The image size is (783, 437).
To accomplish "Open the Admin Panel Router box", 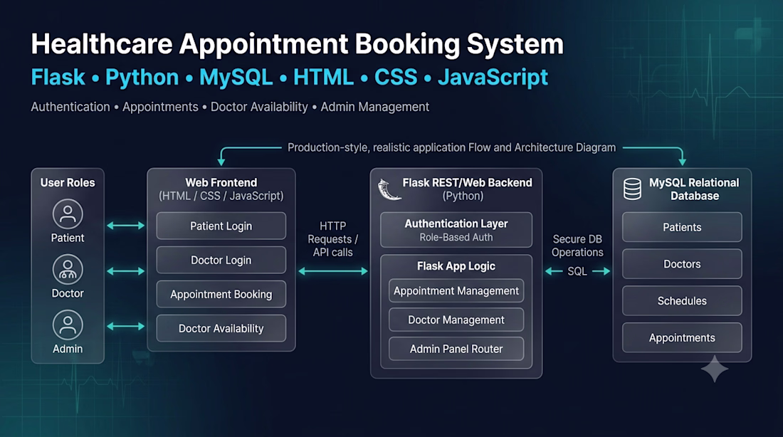I will pyautogui.click(x=456, y=349).
